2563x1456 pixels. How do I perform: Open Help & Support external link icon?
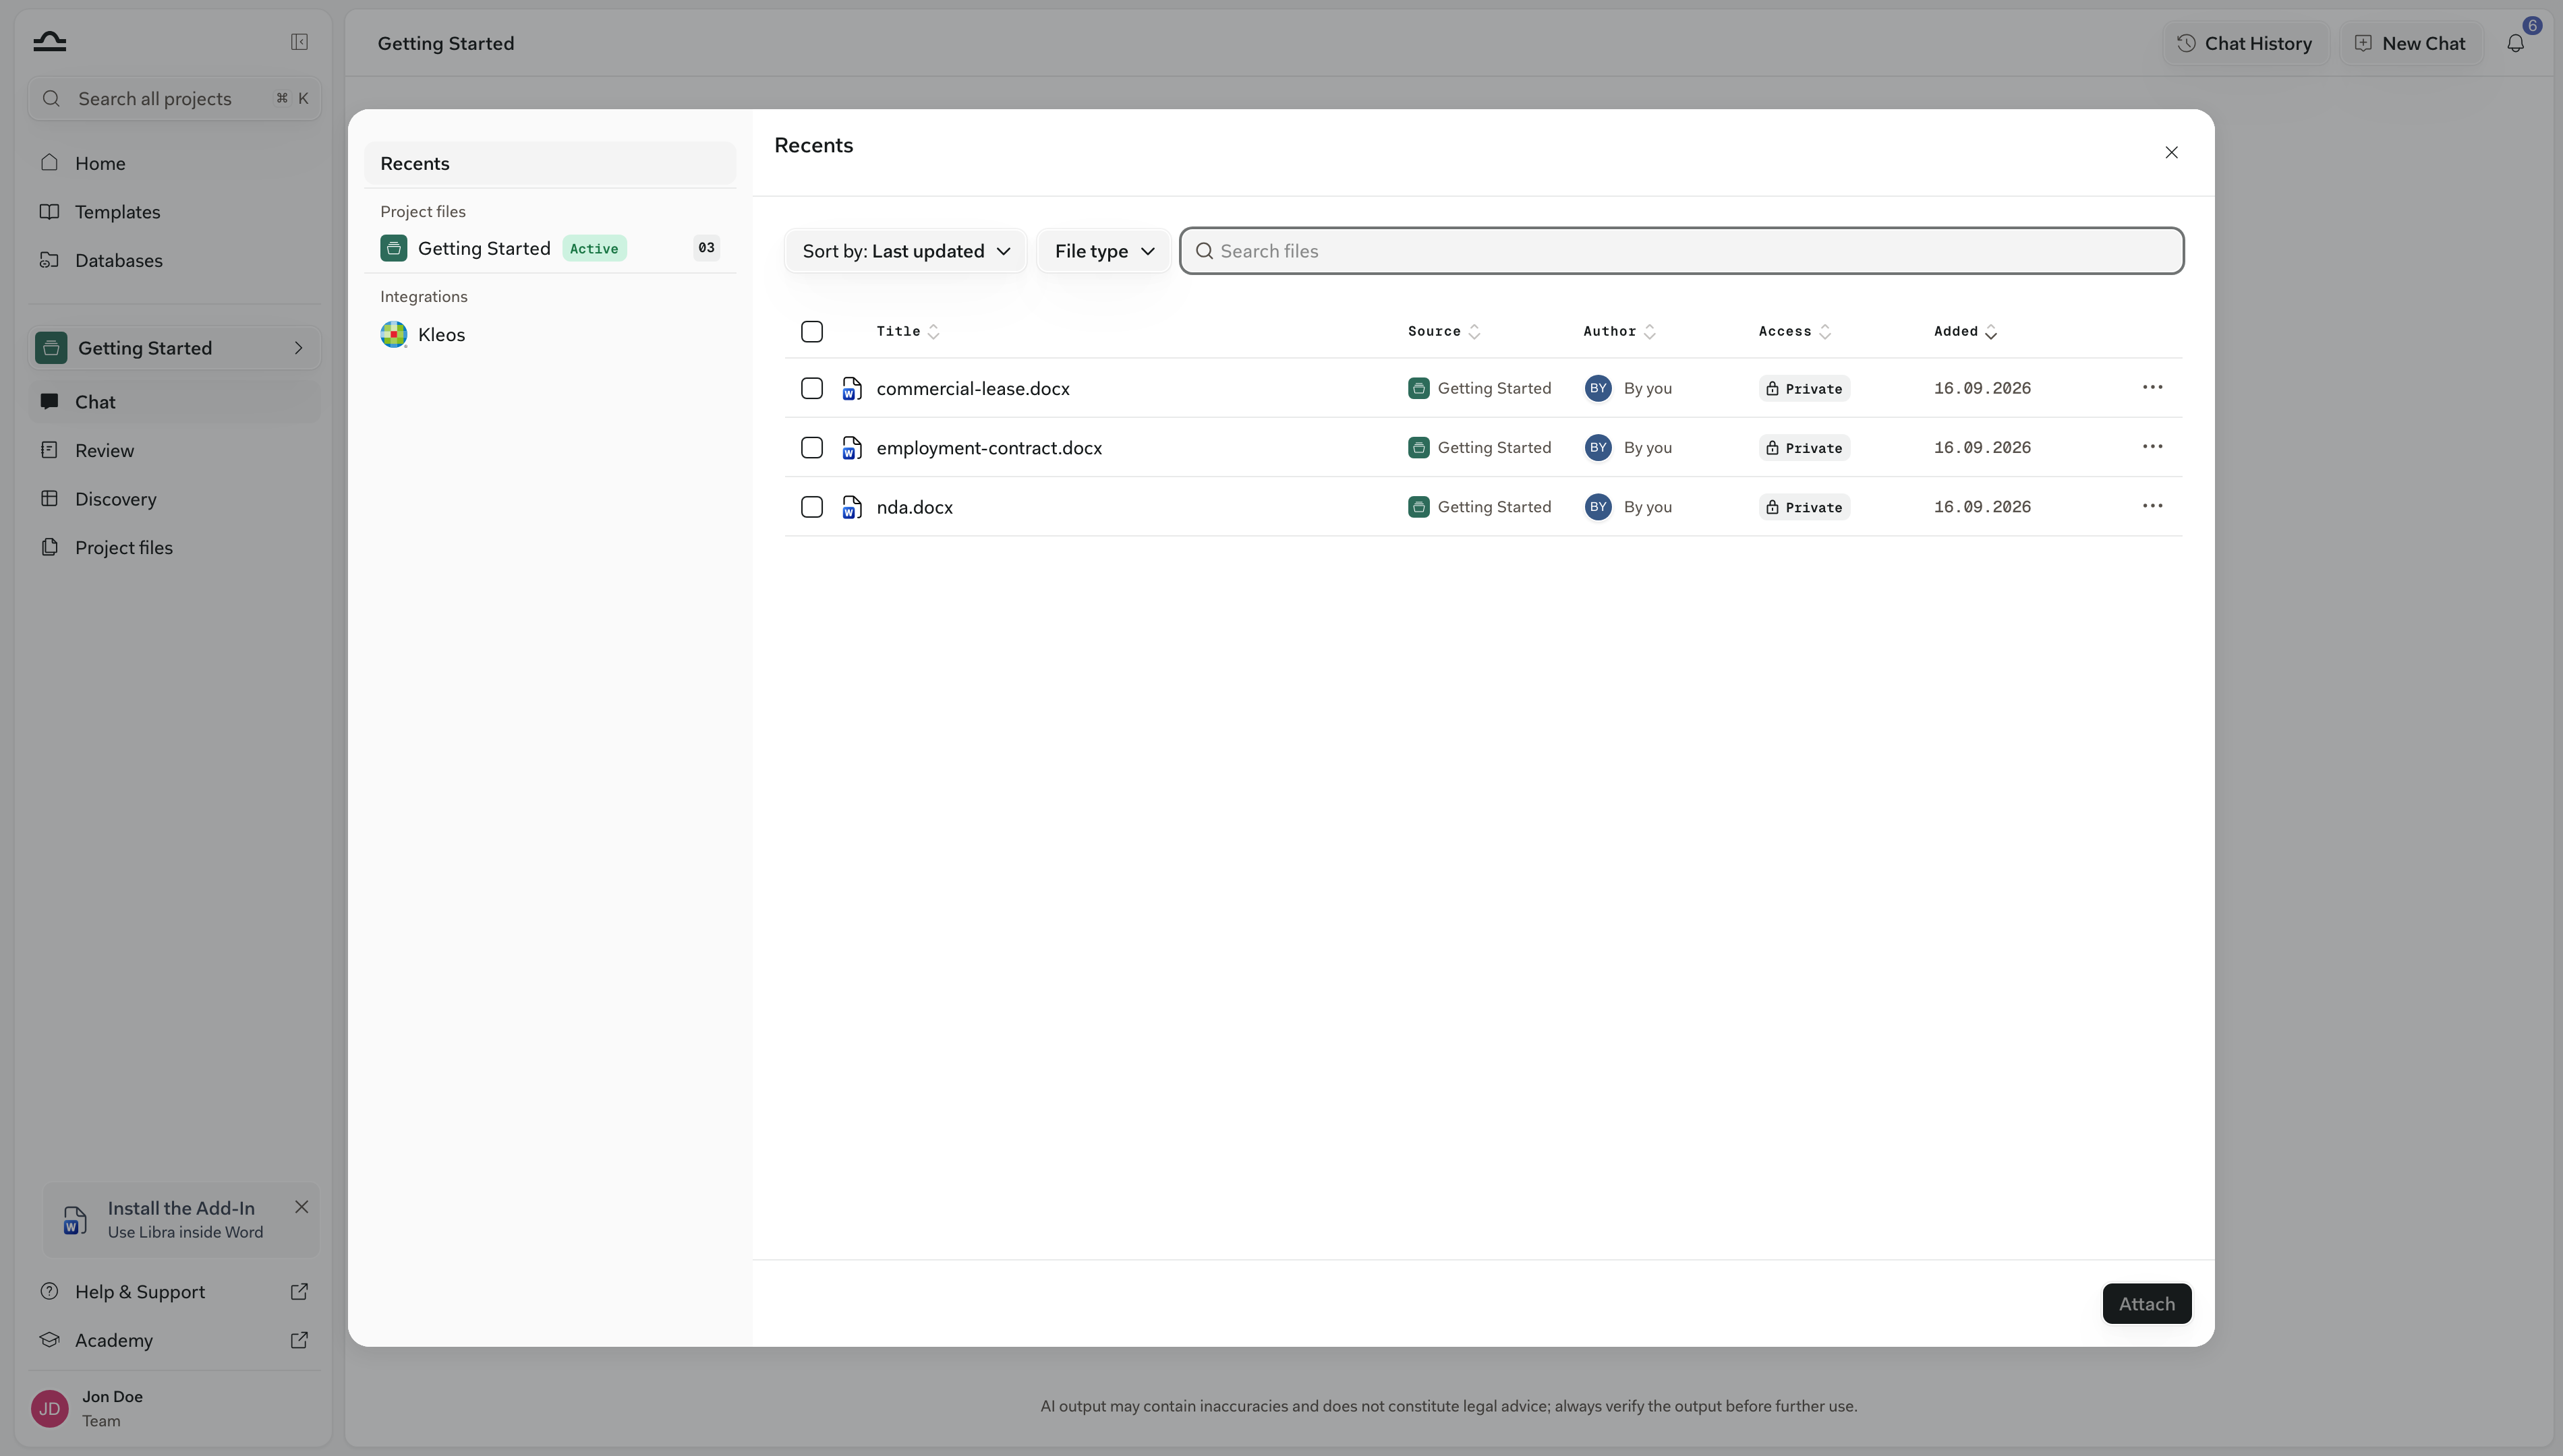tap(299, 1291)
